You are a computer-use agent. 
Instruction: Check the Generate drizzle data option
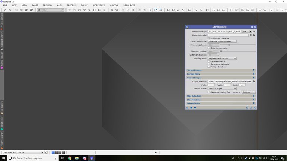pyautogui.click(x=209, y=64)
